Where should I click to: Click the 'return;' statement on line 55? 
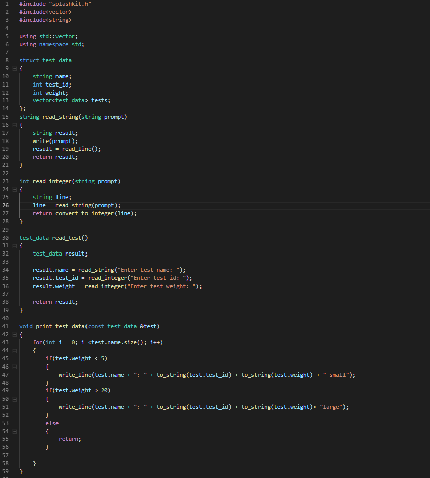(70, 439)
